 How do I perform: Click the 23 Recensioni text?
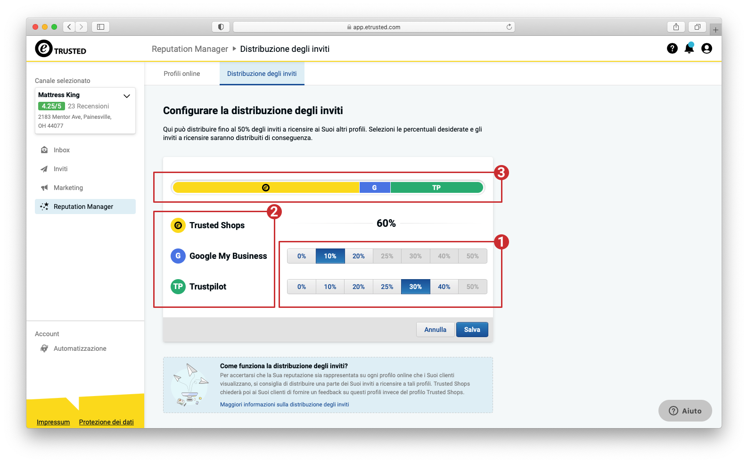pyautogui.click(x=88, y=106)
